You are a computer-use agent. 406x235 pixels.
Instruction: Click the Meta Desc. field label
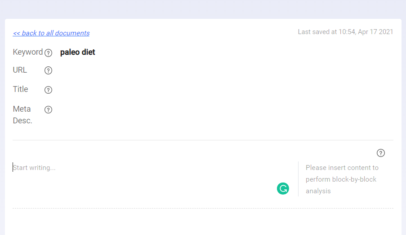coord(22,115)
